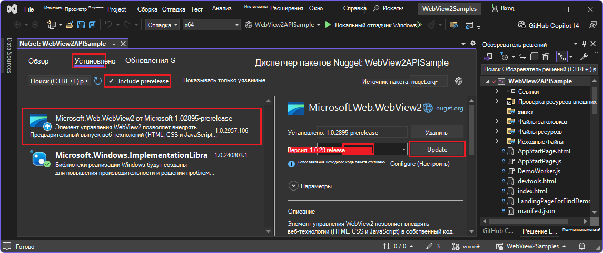The height and width of the screenshot is (253, 603).
Task: Click the feedback person icon top right
Action: click(592, 25)
